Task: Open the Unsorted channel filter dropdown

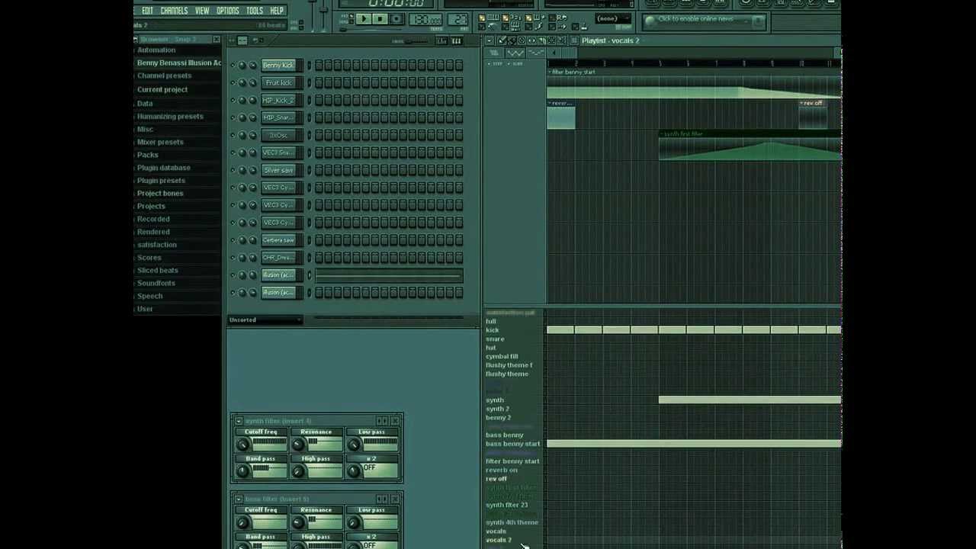Action: [x=265, y=319]
